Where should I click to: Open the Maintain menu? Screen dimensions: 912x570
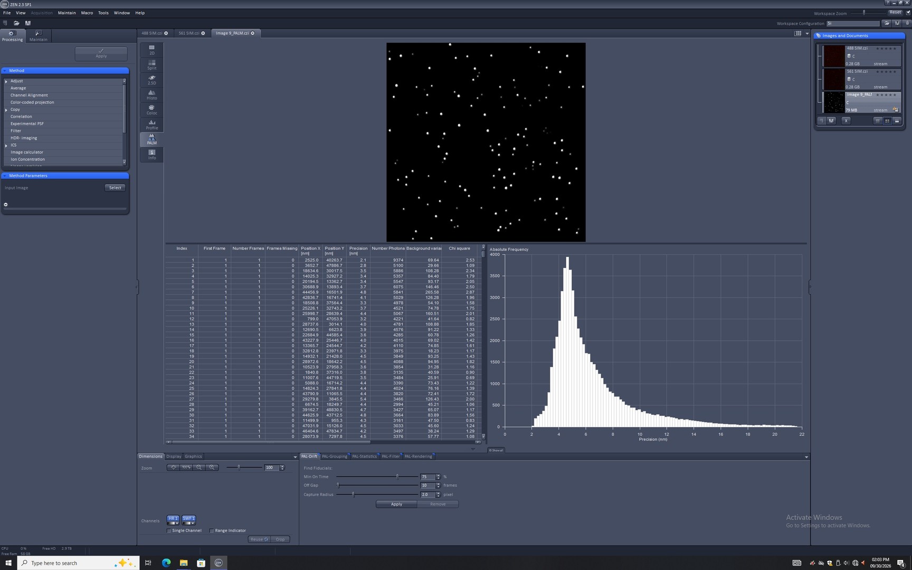(x=66, y=13)
